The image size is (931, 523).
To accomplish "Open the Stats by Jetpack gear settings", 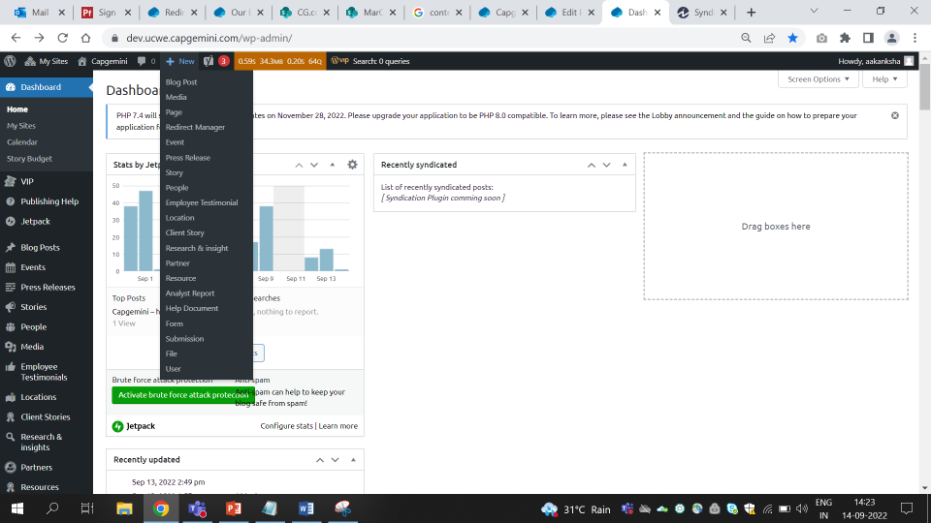I will coord(352,165).
